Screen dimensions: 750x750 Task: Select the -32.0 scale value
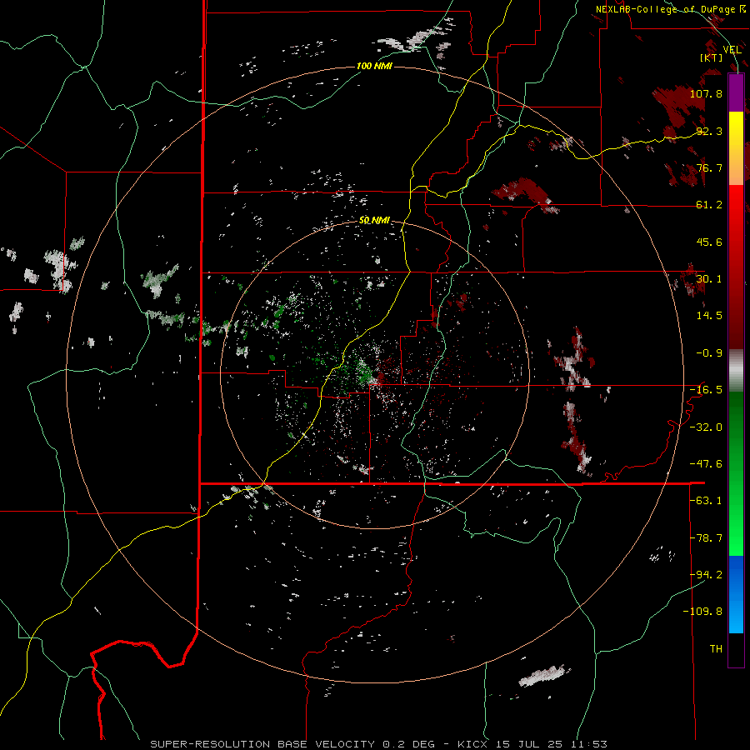(706, 427)
